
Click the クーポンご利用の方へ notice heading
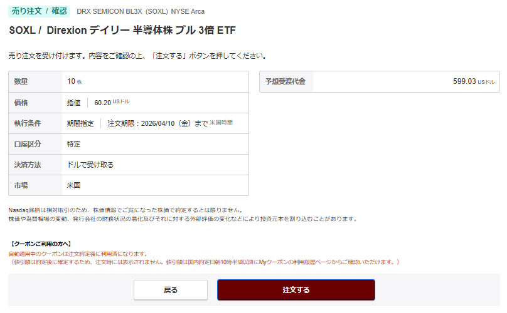point(41,244)
